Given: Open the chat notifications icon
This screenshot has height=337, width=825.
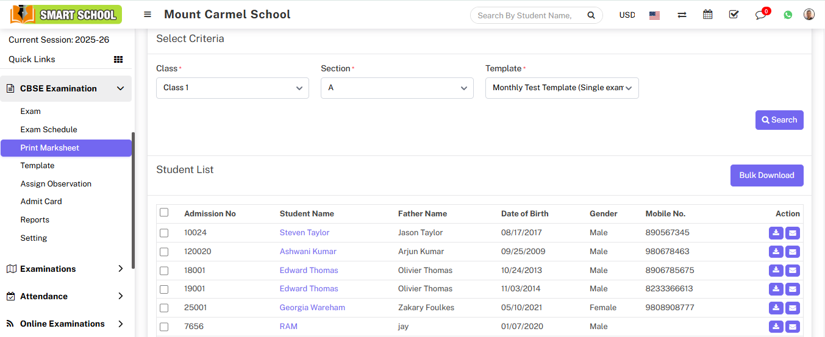Looking at the screenshot, I should [x=760, y=15].
